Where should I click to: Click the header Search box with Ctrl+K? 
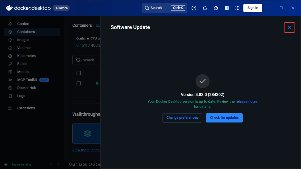(x=165, y=8)
